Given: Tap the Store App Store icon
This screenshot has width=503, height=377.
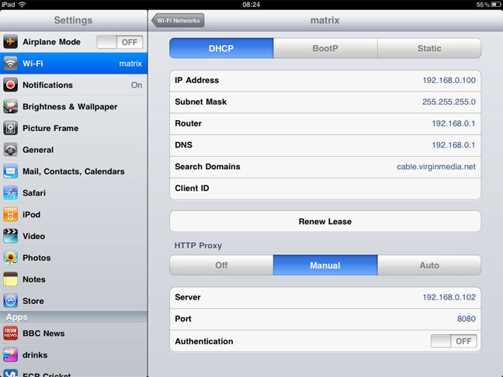Looking at the screenshot, I should 10,301.
